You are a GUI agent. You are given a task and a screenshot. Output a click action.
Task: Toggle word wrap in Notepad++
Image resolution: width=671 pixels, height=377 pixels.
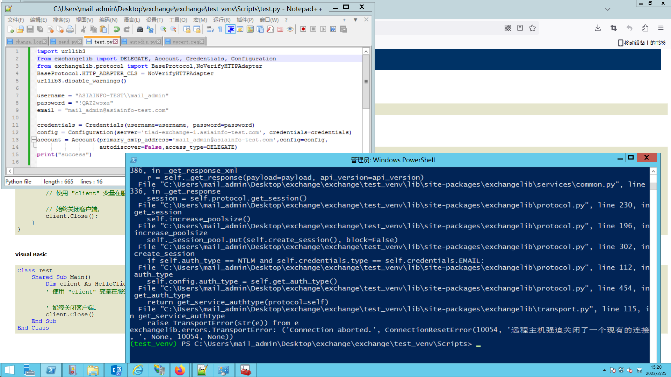click(x=210, y=29)
